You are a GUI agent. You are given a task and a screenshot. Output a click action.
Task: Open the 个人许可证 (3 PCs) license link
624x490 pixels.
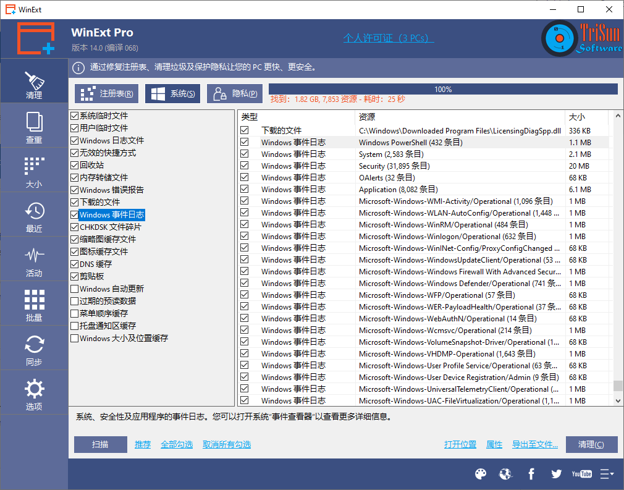tap(389, 38)
